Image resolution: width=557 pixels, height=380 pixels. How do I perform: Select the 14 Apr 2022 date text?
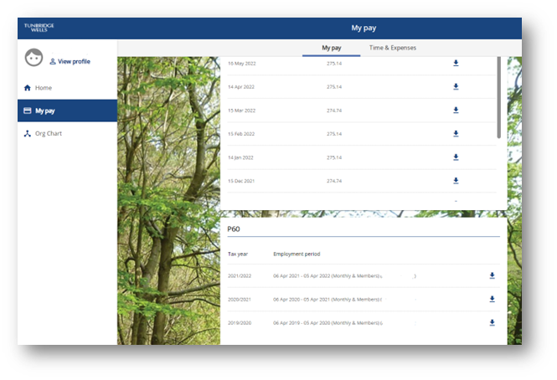click(x=241, y=87)
